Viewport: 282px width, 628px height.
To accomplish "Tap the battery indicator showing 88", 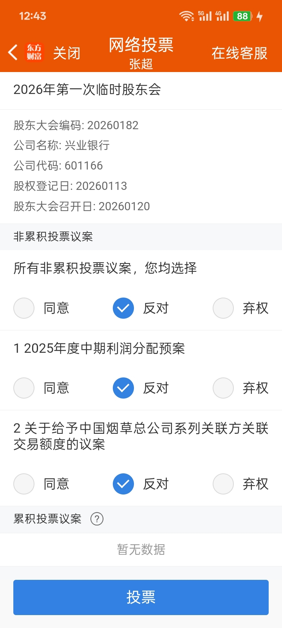I will point(243,16).
